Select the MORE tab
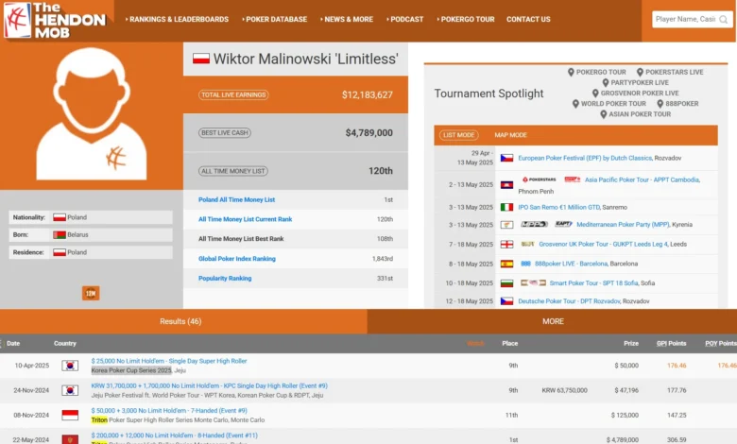Viewport: 737px width, 444px height. point(553,321)
